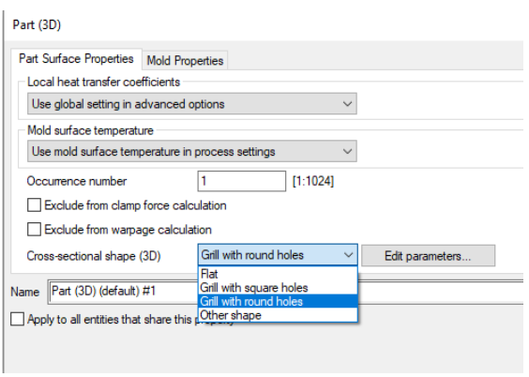
Task: Click the Edit parameters button
Action: pos(428,256)
